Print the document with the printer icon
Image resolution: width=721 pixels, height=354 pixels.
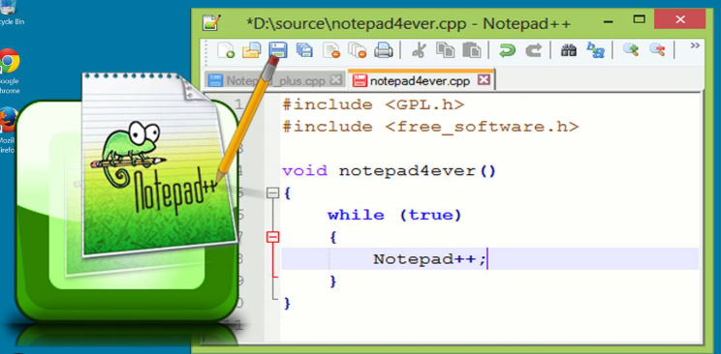(x=383, y=49)
